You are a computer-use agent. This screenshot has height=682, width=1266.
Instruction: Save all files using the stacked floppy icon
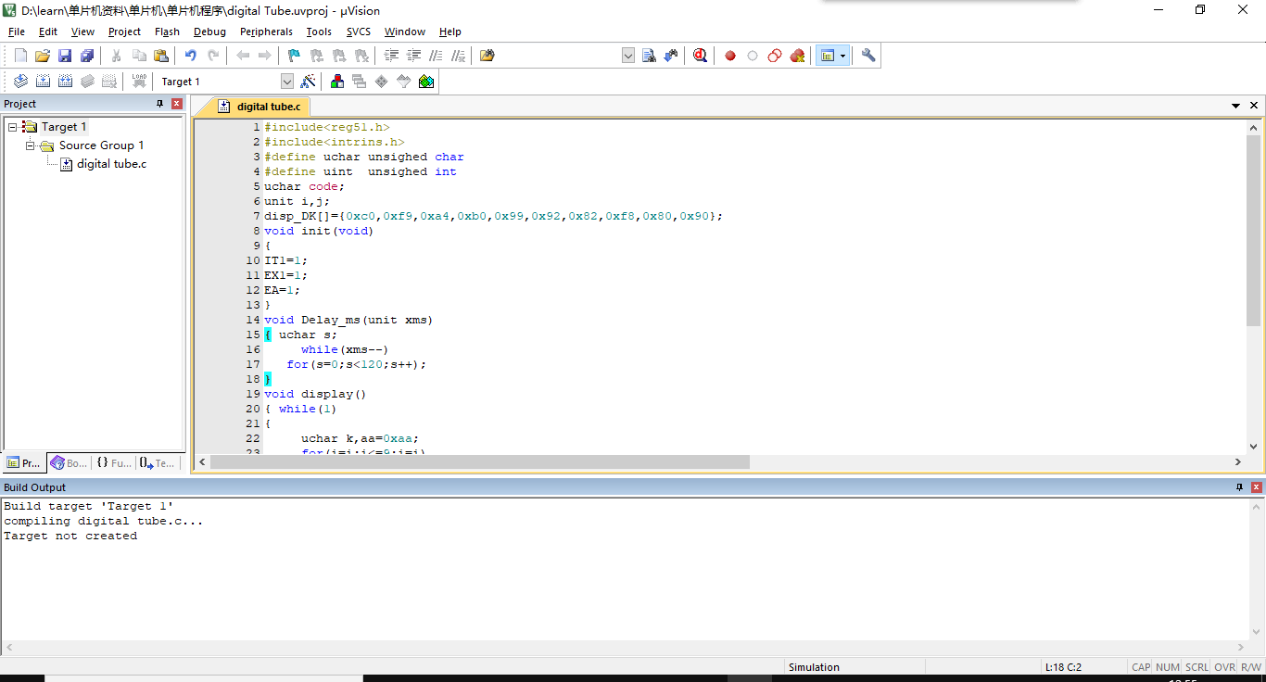click(x=87, y=56)
